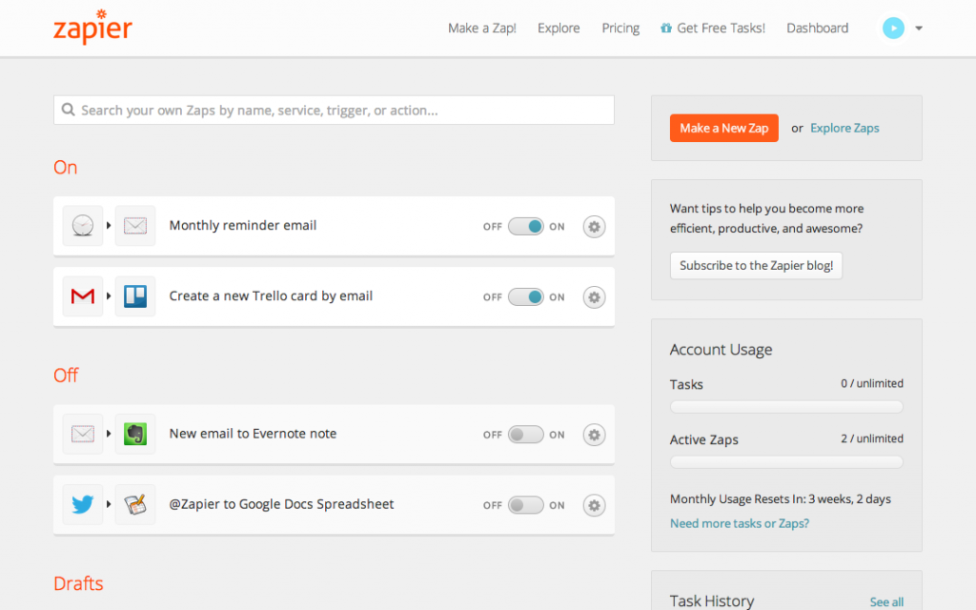Open Create a new Trello card by email title
Screen dimensions: 976x610
(271, 296)
